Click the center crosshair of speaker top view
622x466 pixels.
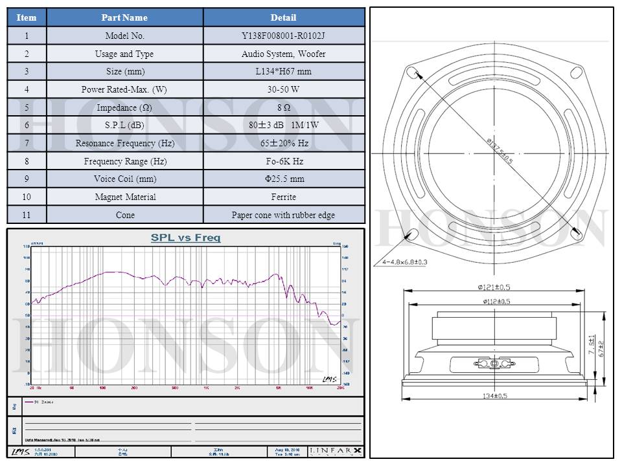pos(494,153)
